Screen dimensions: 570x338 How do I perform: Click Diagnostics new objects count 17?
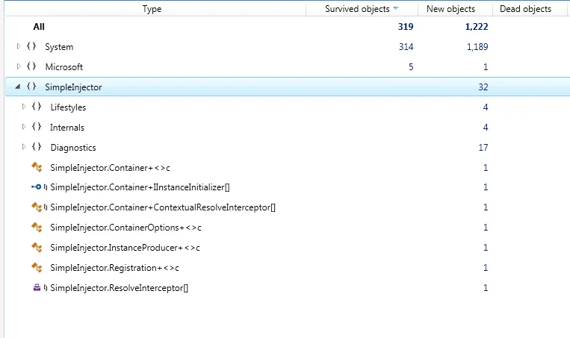[x=483, y=148]
